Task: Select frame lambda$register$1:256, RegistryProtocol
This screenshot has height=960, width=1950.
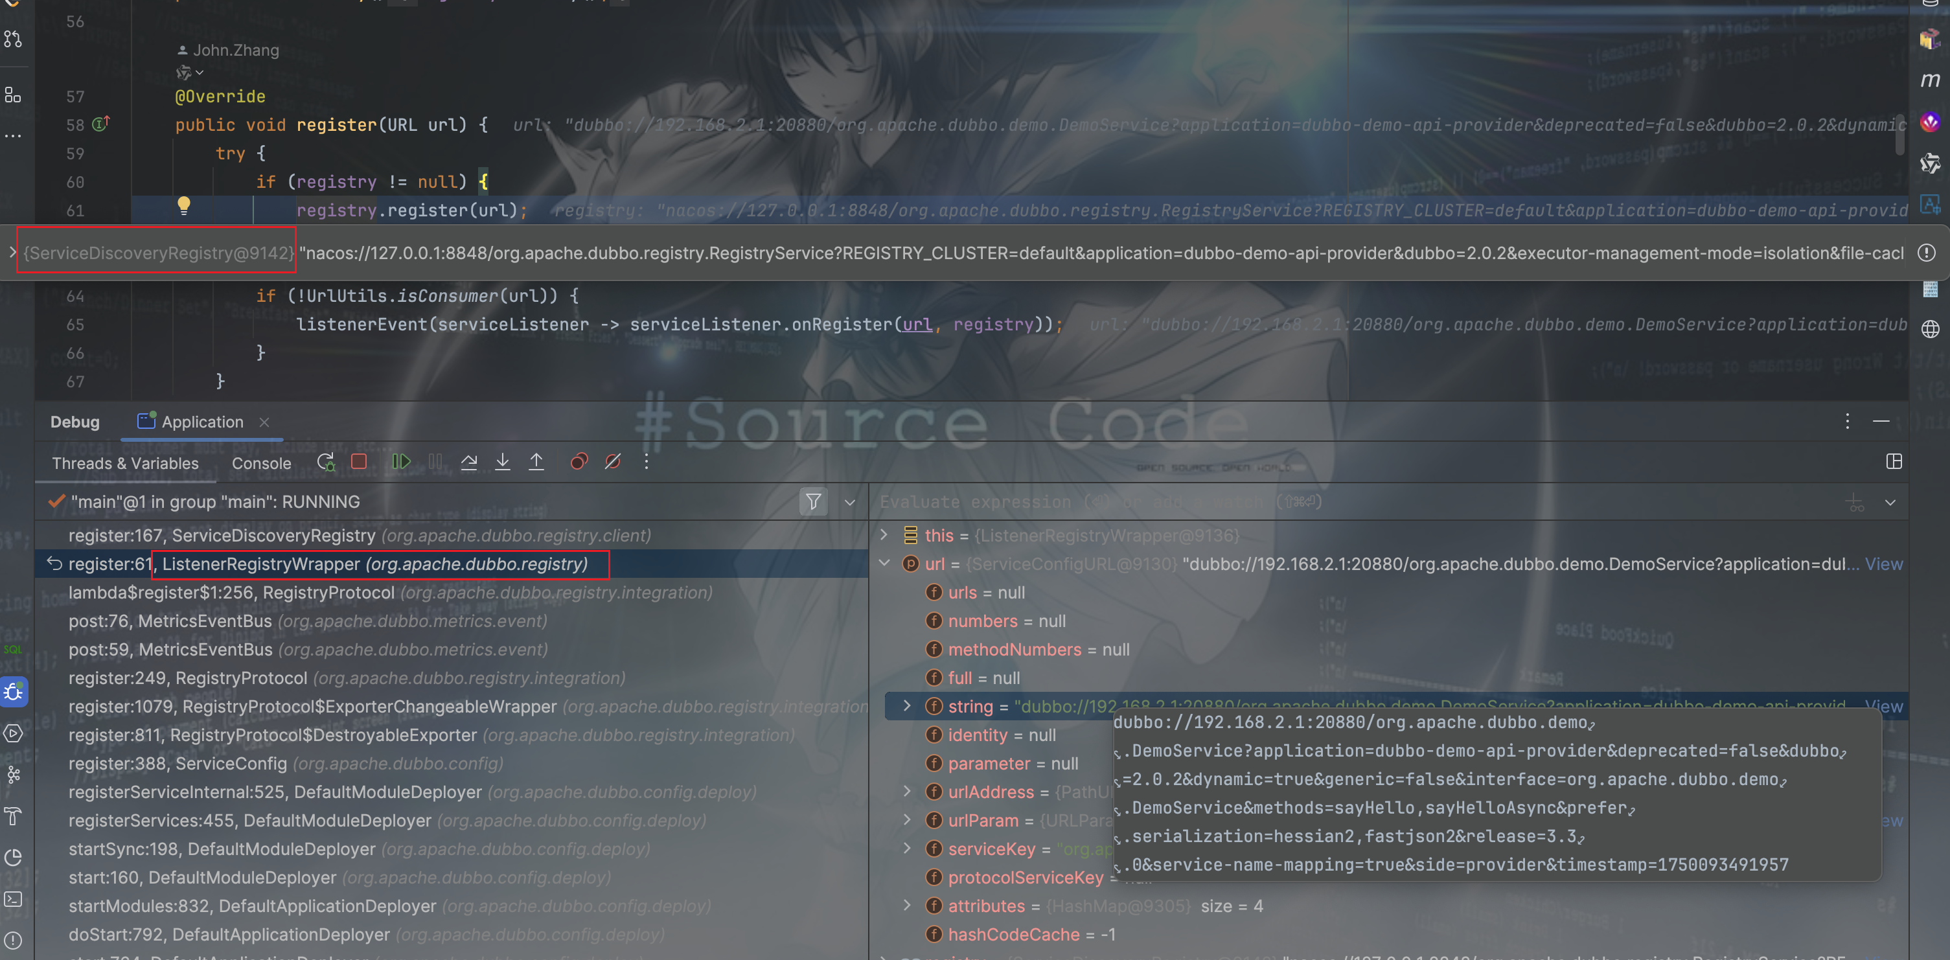Action: (452, 592)
